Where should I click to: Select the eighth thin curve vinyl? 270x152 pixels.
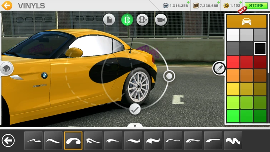click(173, 141)
